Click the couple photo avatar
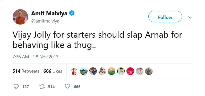Screen dimensions: 205x96 93,71
